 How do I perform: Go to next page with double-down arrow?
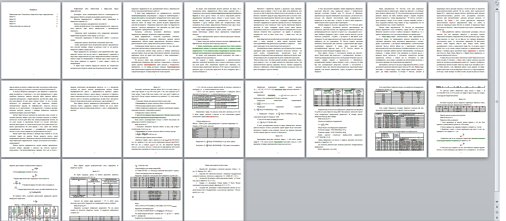click(x=497, y=217)
